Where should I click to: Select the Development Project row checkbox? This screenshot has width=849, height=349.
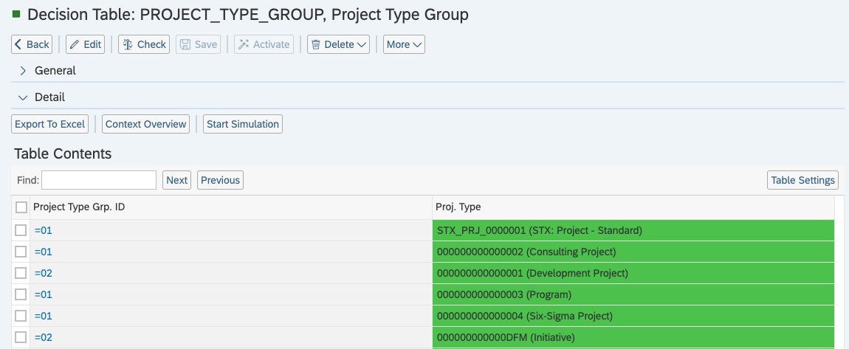click(21, 273)
